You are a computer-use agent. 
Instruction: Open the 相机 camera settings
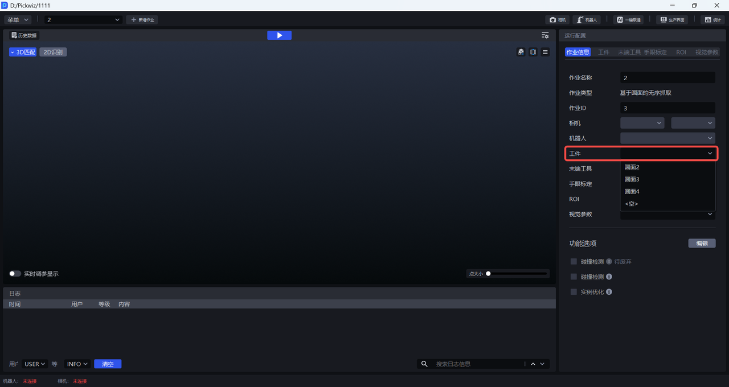point(558,19)
